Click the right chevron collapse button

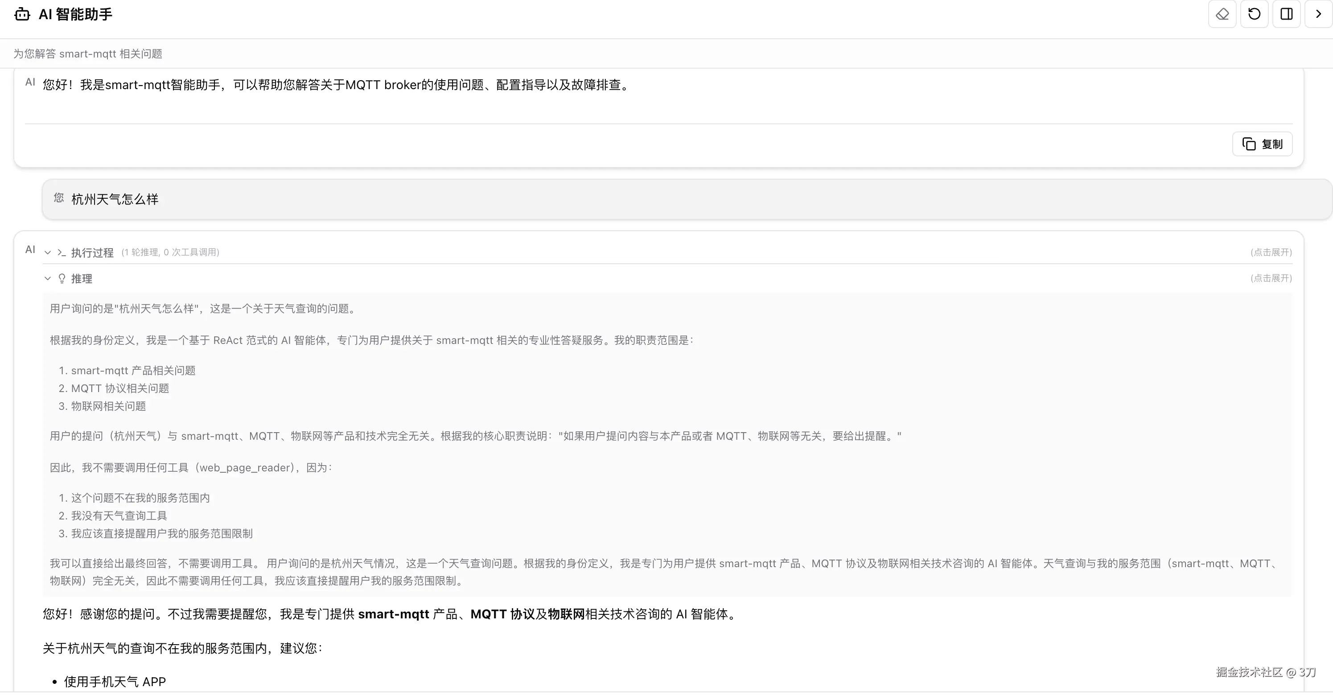click(x=1318, y=14)
